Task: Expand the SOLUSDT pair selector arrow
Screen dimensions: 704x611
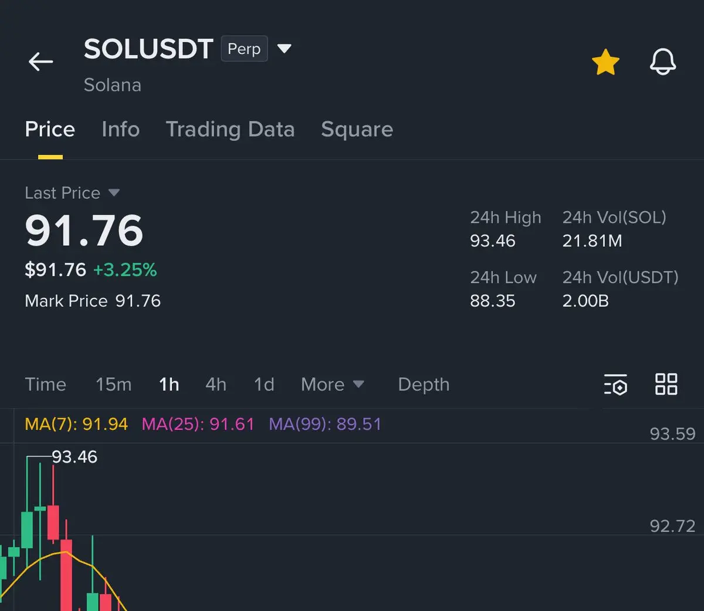Action: [x=285, y=49]
